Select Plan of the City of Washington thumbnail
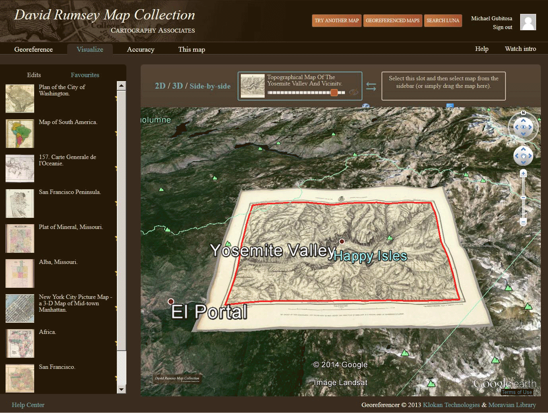This screenshot has width=548, height=413. [x=20, y=99]
